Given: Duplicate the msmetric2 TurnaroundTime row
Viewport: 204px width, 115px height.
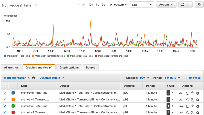Looking at the screenshot, I should click(192, 113).
